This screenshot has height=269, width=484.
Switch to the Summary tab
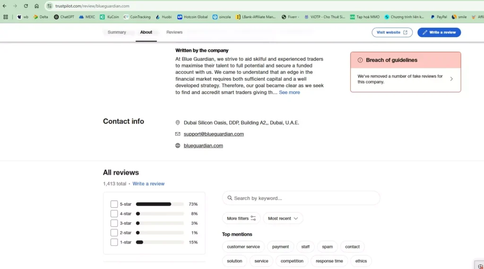point(117,32)
